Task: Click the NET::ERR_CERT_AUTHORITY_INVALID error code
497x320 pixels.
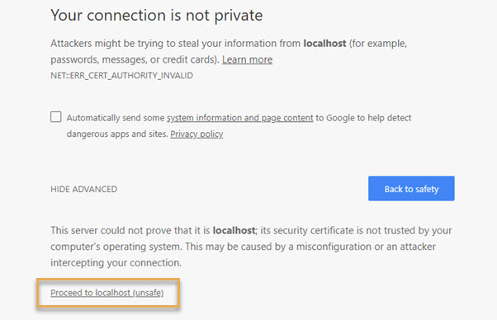Action: tap(121, 76)
